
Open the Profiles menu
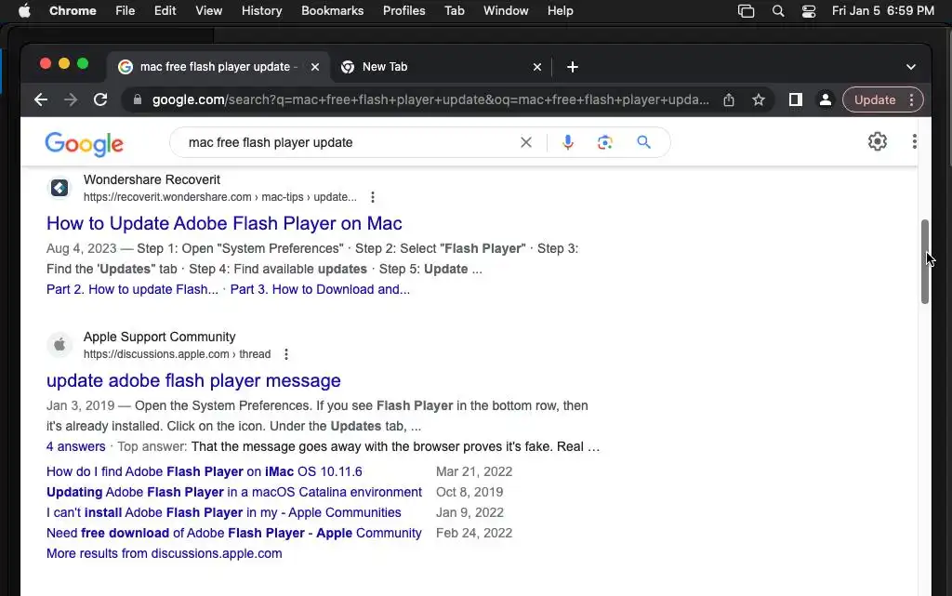click(x=403, y=11)
